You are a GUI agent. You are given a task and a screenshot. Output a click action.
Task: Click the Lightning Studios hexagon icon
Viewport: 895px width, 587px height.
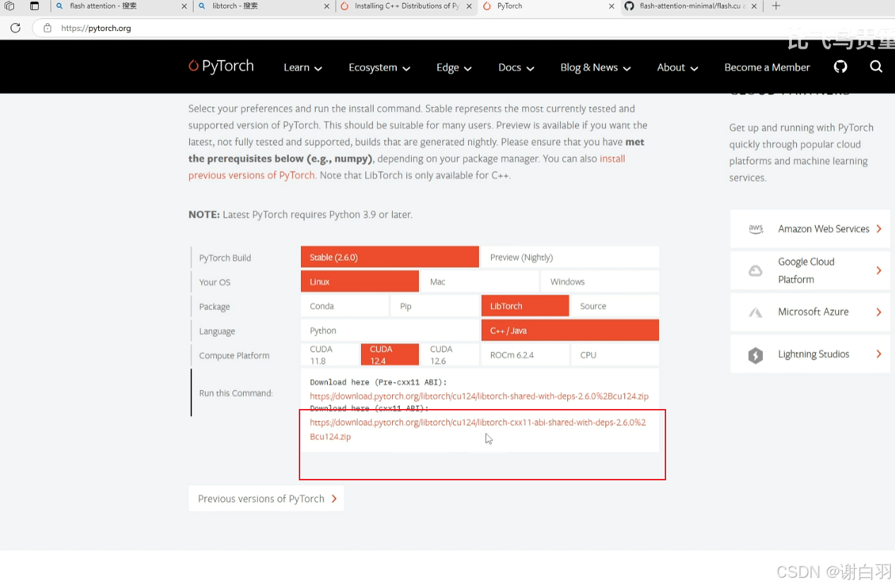[755, 355]
